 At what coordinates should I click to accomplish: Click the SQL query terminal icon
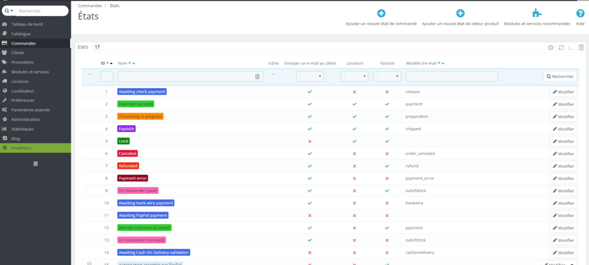(x=571, y=48)
